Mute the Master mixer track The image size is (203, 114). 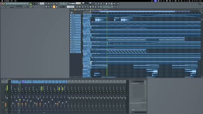[6, 92]
